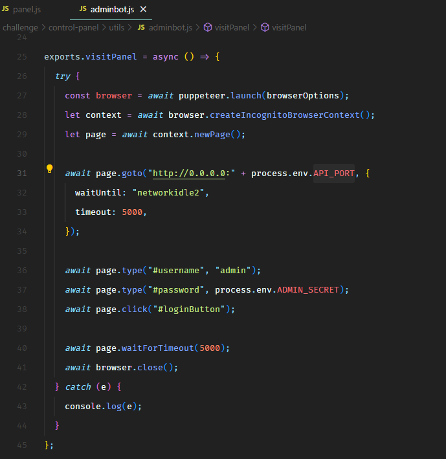The image size is (446, 459).
Task: Click line number 42 beside catch
Action: coord(22,387)
